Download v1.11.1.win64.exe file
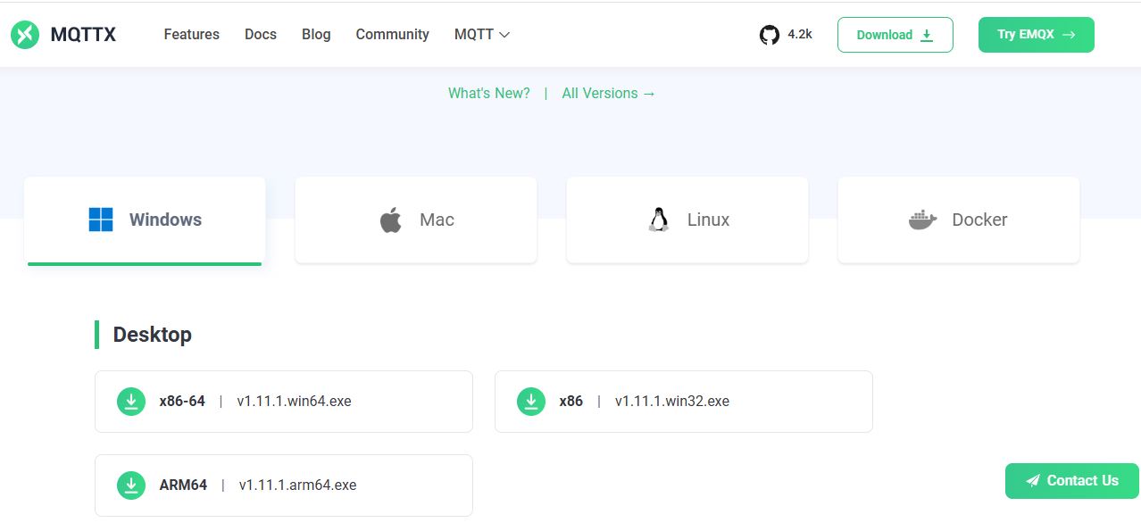 (x=295, y=402)
